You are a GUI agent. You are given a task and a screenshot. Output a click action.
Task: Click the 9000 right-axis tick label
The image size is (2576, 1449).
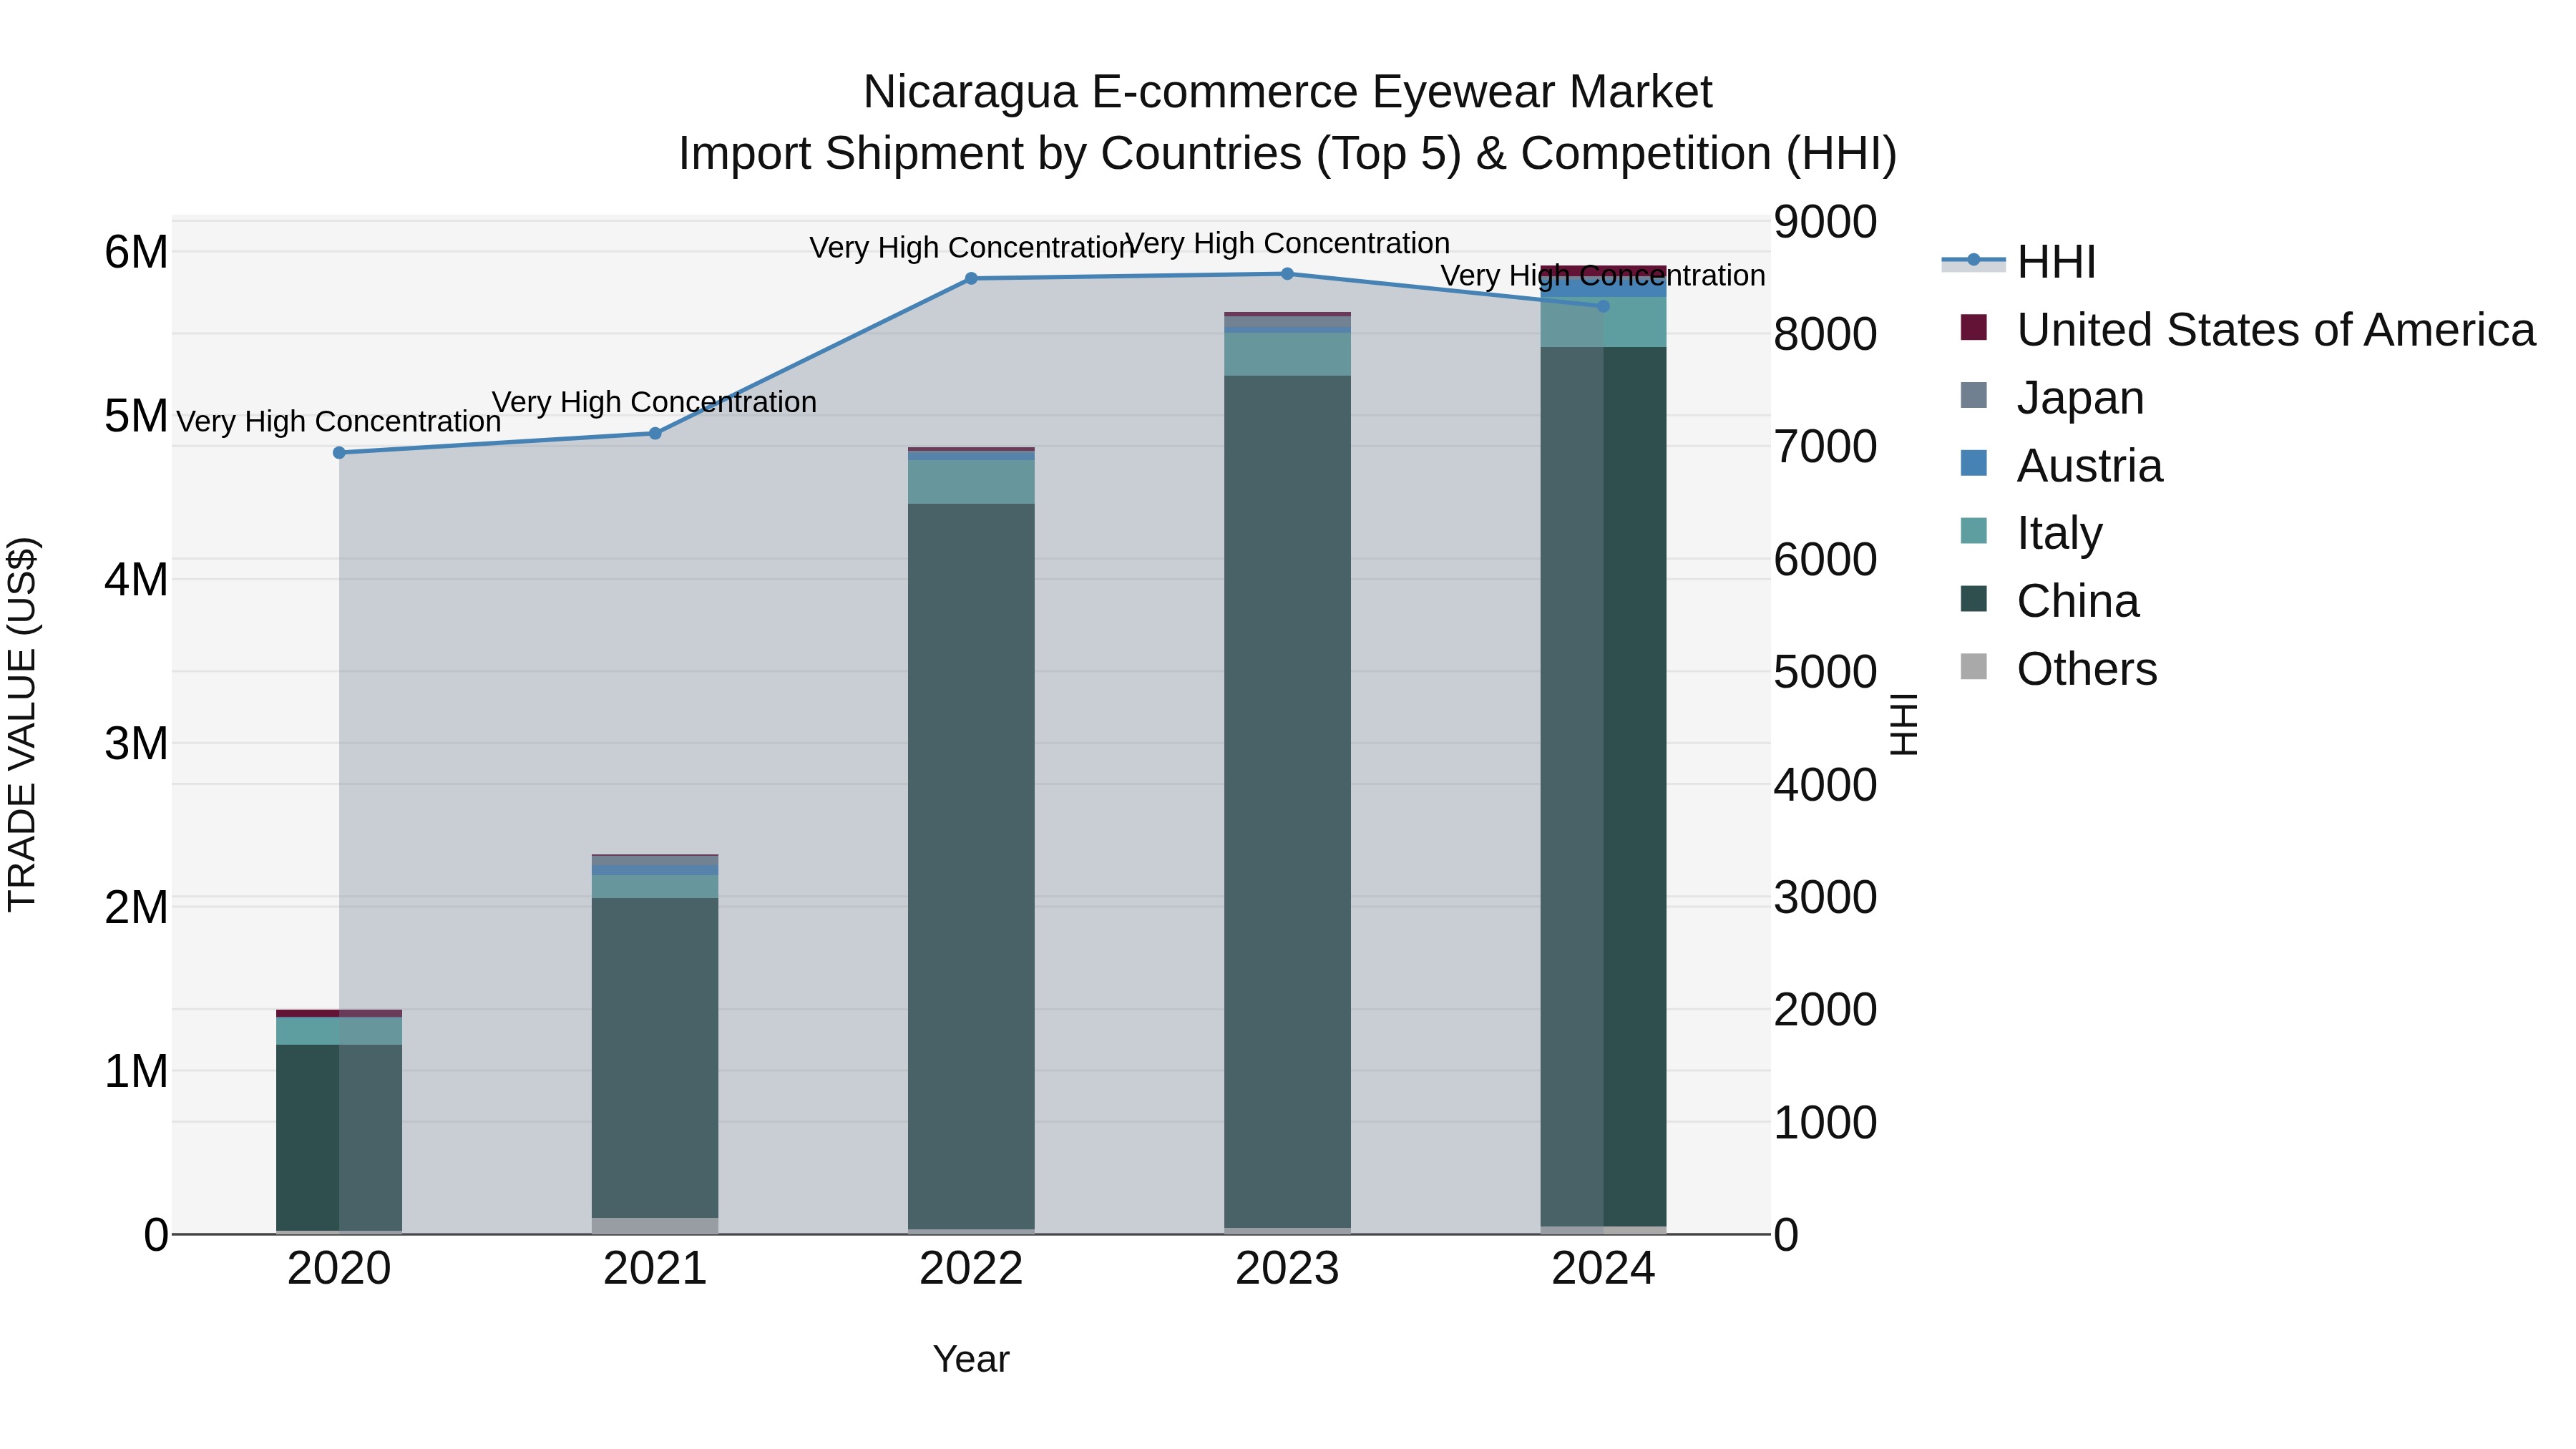(x=1826, y=221)
